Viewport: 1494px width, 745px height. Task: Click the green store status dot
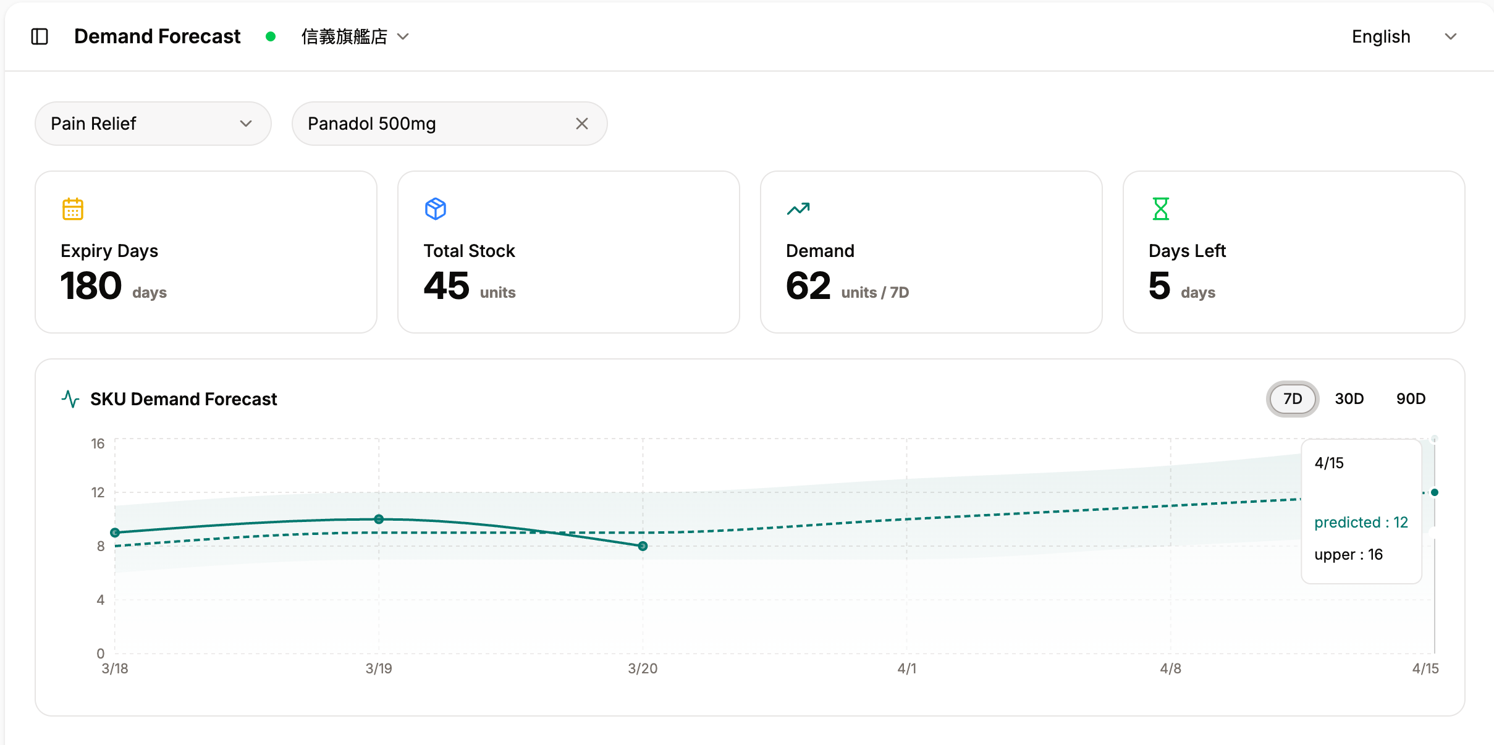pyautogui.click(x=270, y=36)
